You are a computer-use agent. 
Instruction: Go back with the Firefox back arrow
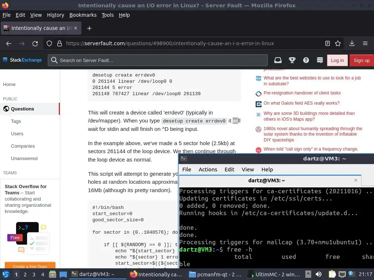pos(9,44)
